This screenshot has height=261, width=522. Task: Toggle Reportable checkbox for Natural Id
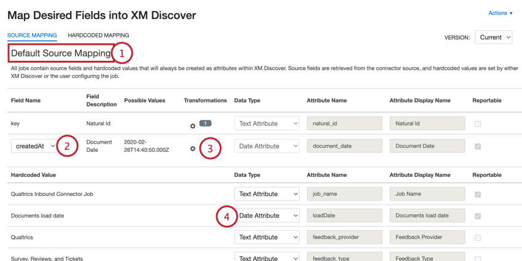click(x=478, y=124)
